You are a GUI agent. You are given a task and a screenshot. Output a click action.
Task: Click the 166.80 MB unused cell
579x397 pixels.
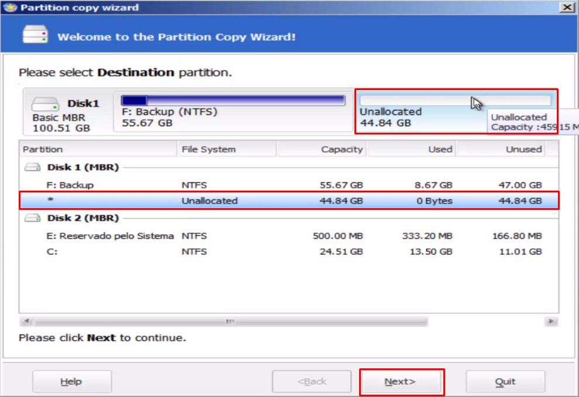[x=517, y=236]
